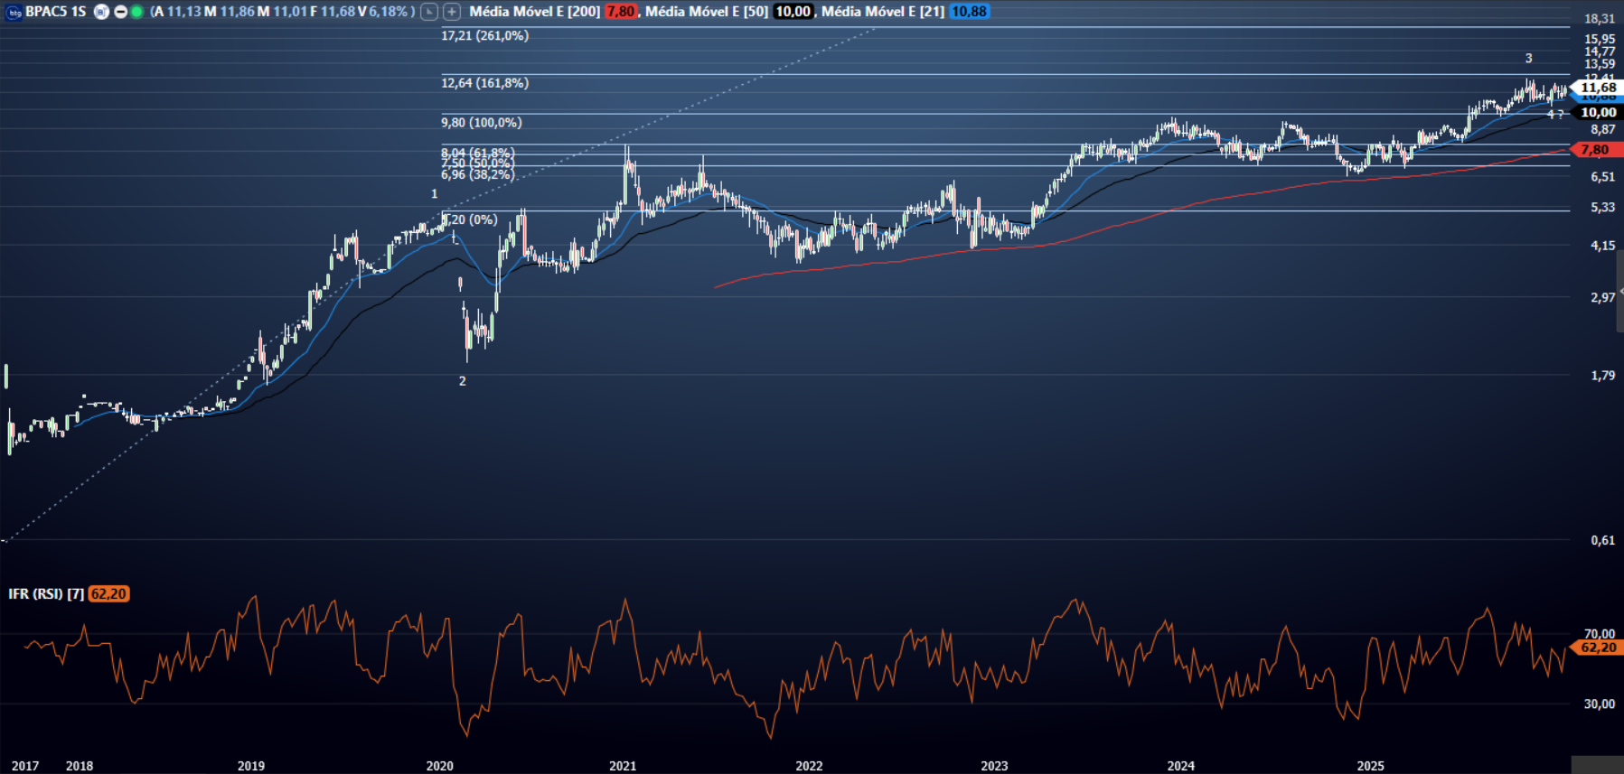Click the orange 62,20 RSI value badge
Image resolution: width=1624 pixels, height=774 pixels.
[108, 593]
